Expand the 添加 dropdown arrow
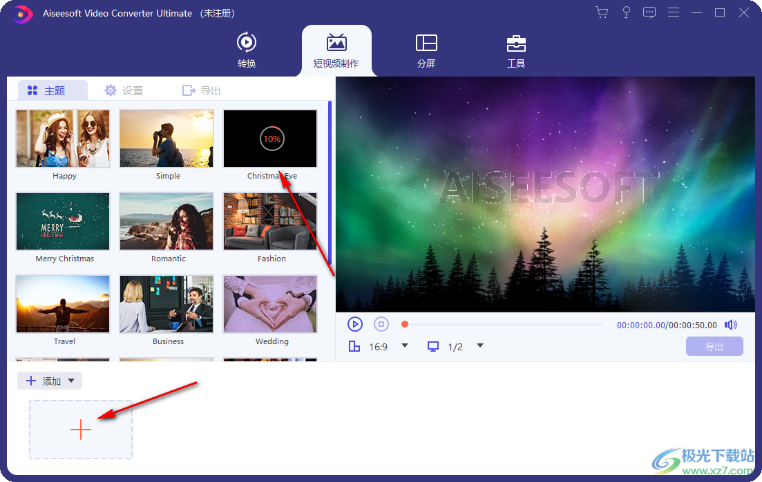The height and width of the screenshot is (482, 762). [71, 381]
